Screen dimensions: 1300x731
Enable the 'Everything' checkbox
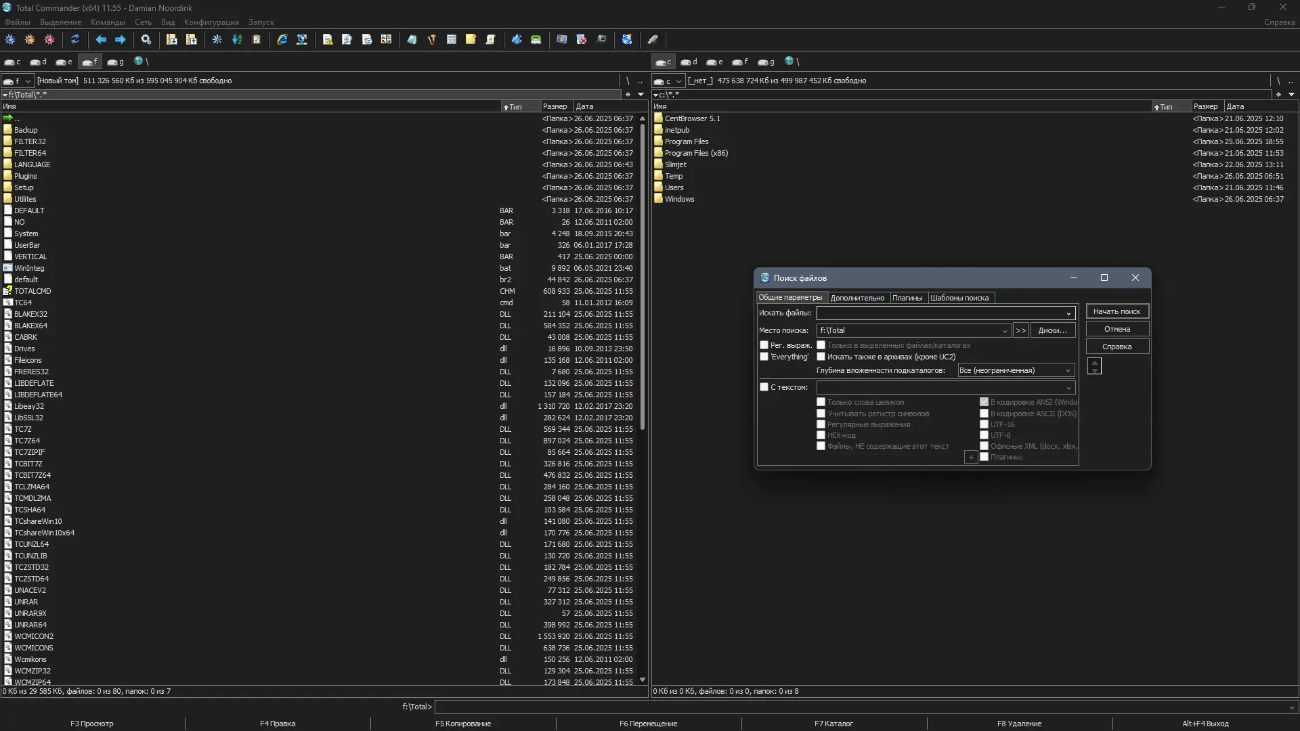click(764, 357)
